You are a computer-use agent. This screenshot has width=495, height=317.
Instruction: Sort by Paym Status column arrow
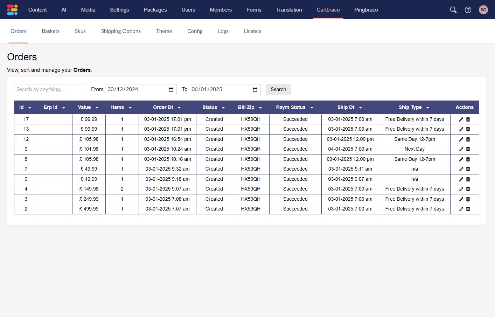312,108
